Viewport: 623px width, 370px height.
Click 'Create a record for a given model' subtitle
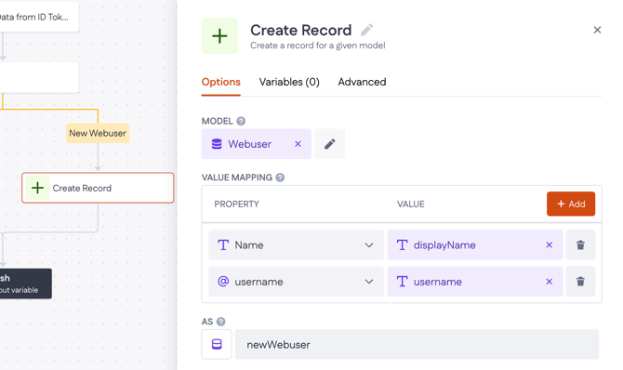click(317, 46)
